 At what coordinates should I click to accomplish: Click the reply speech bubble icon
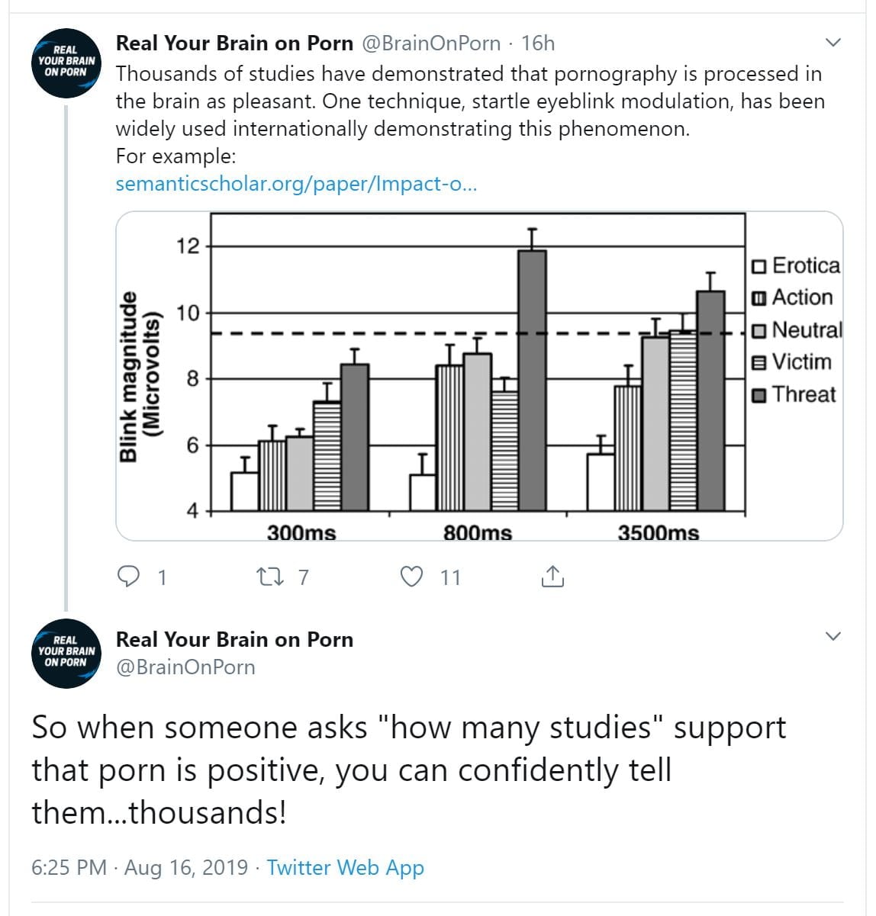[x=128, y=577]
